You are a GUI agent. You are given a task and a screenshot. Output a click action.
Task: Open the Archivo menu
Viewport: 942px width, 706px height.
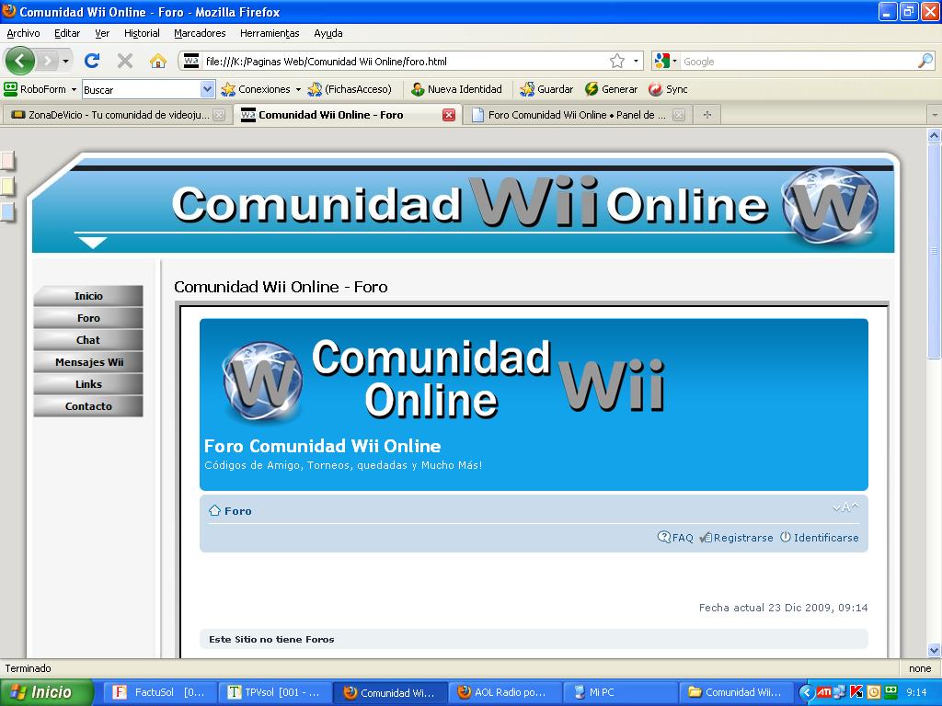23,33
